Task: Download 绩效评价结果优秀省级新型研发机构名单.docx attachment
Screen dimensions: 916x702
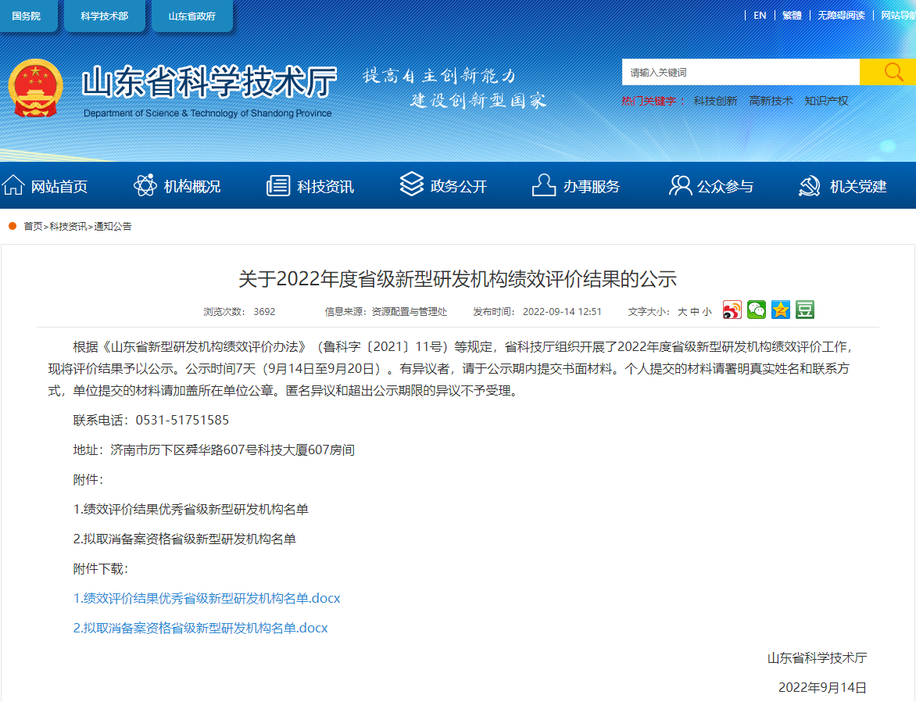Action: click(x=207, y=599)
